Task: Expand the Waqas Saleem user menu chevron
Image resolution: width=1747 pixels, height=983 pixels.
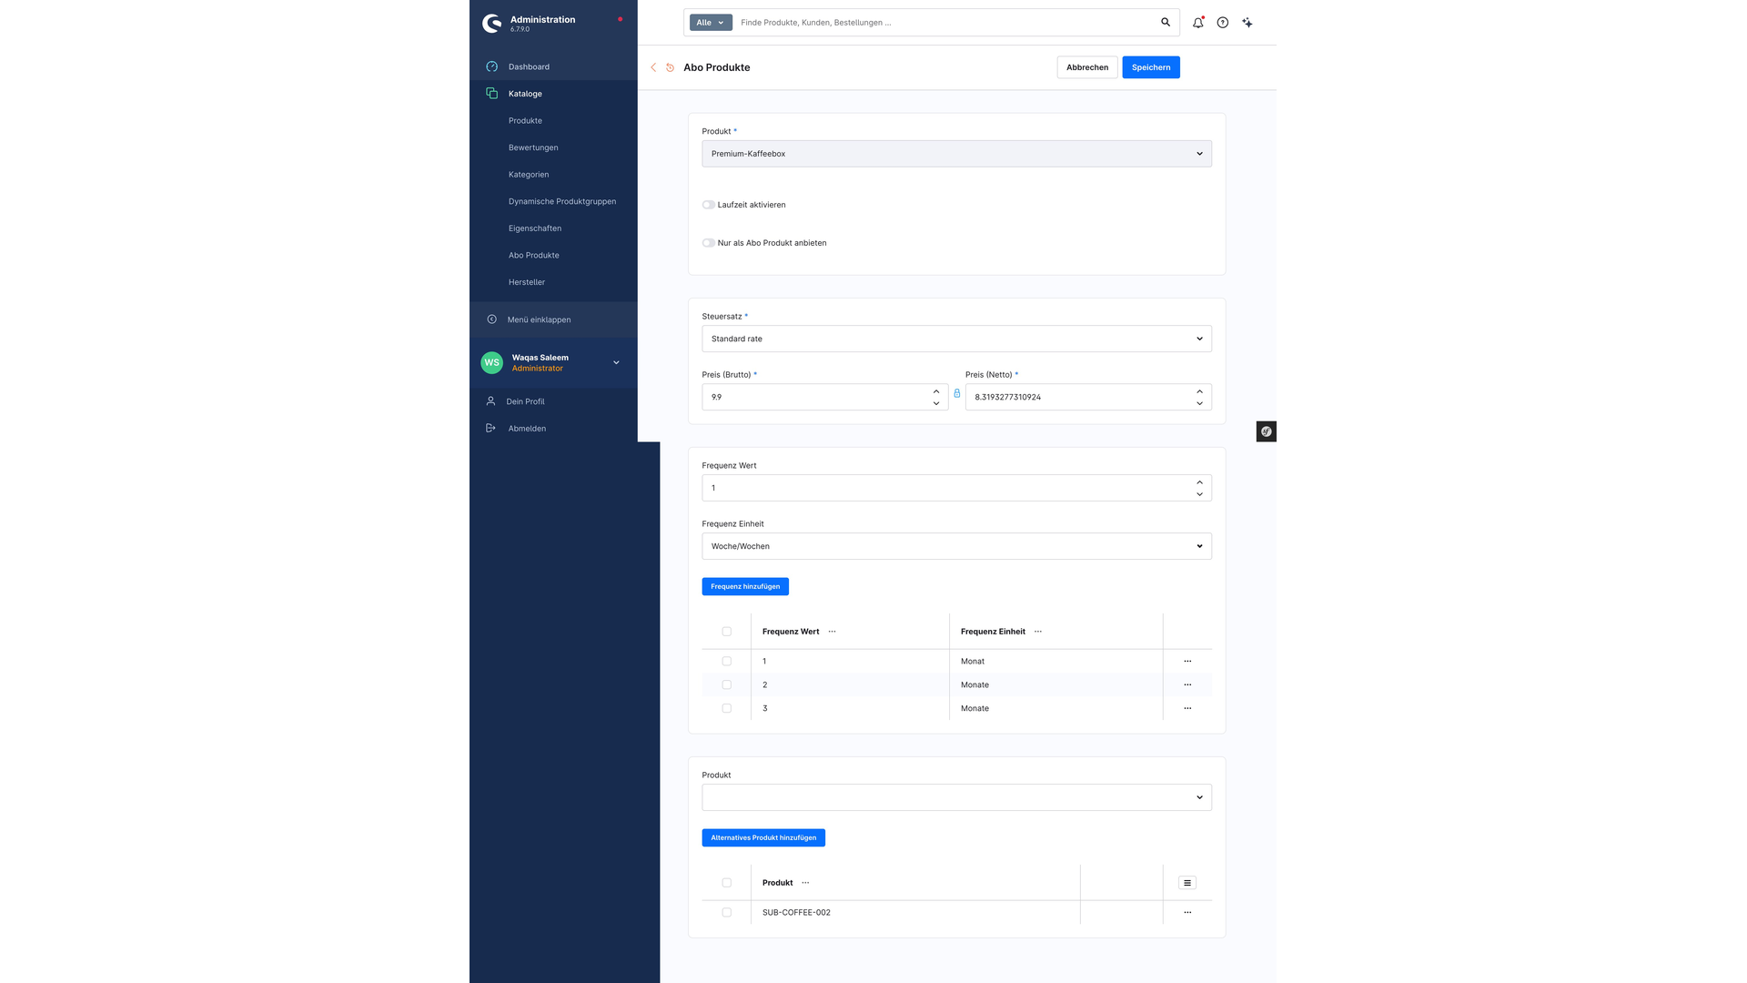Action: (616, 362)
